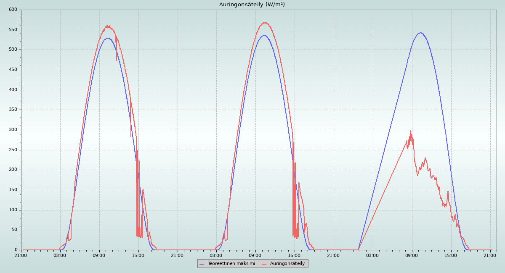Click the 450 y-axis tick label
The height and width of the screenshot is (273, 505).
[13, 70]
